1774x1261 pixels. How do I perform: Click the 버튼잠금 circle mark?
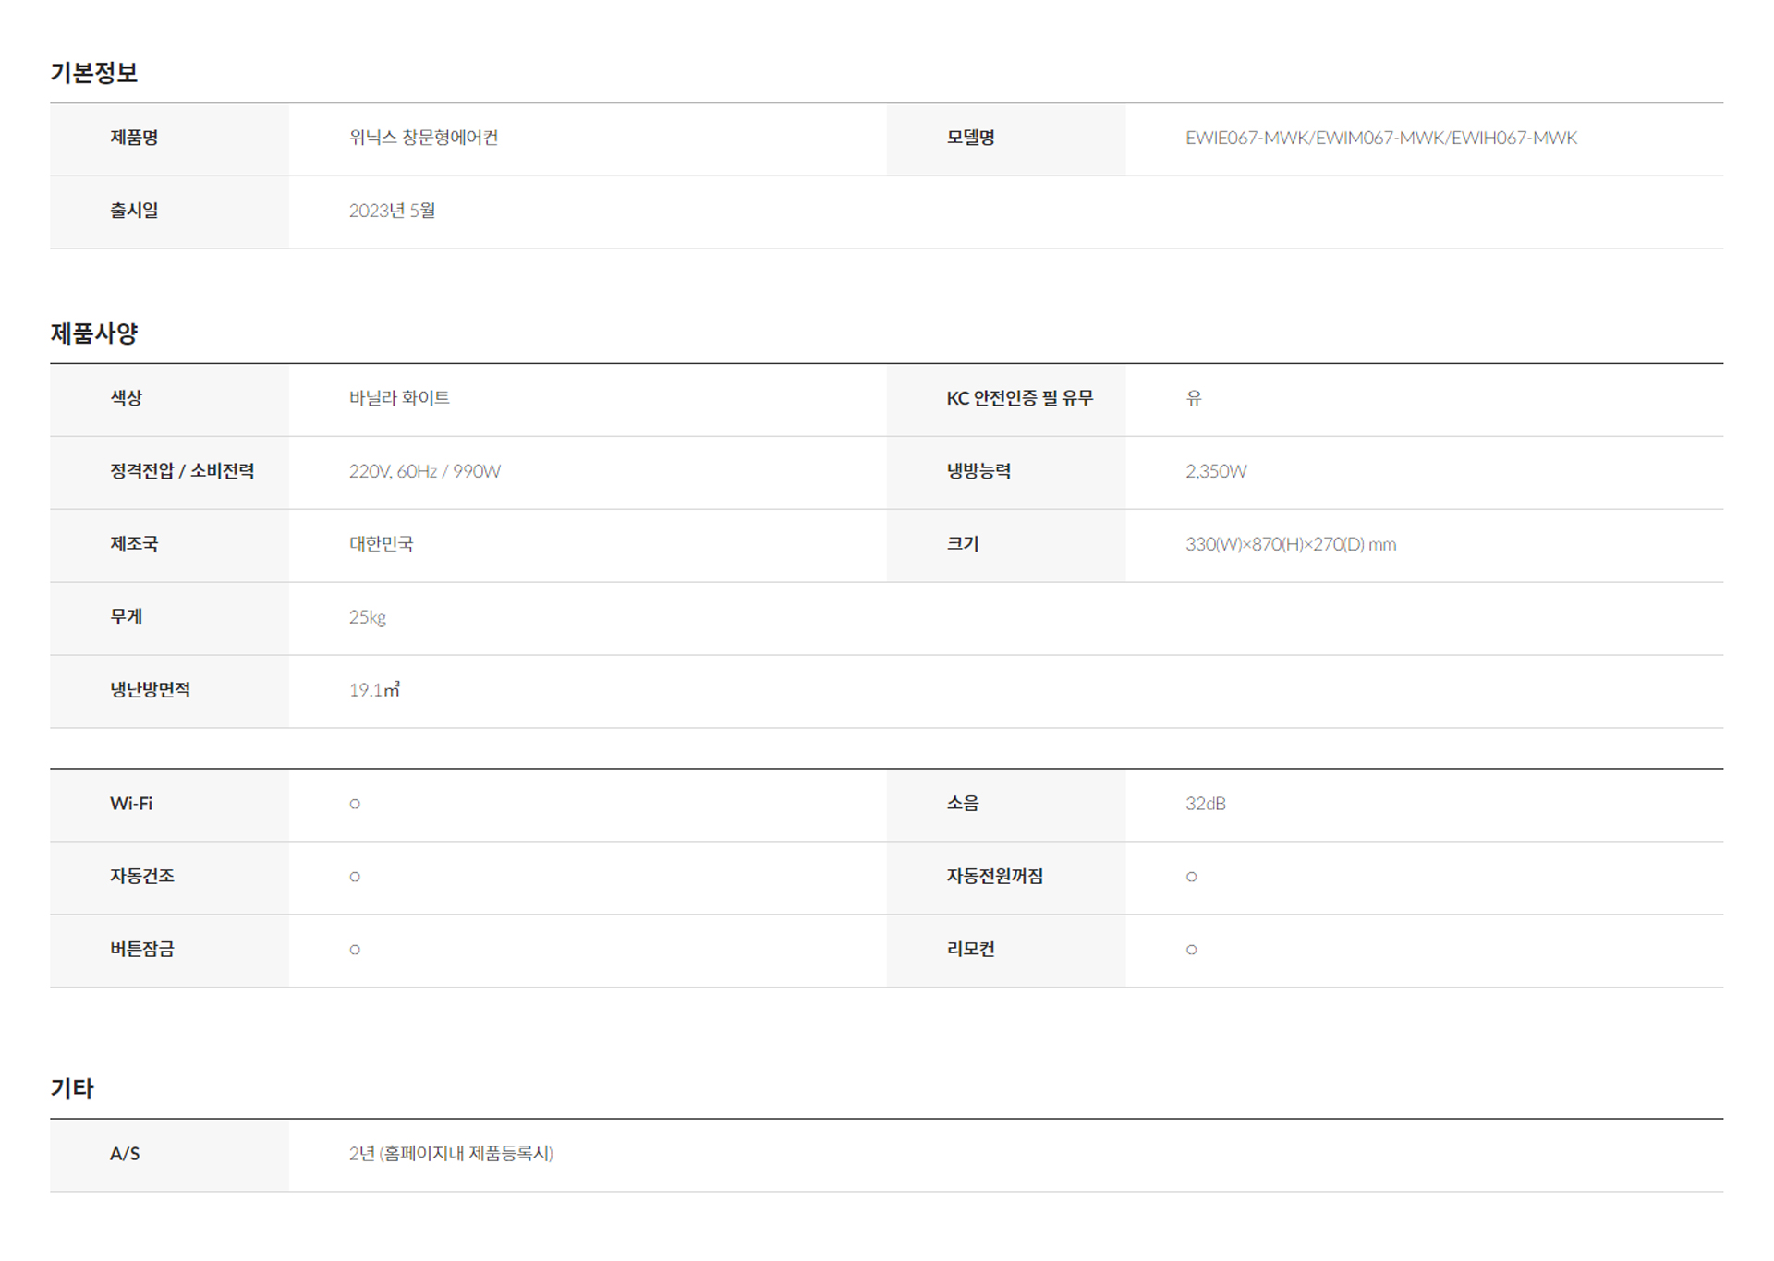pyautogui.click(x=355, y=951)
